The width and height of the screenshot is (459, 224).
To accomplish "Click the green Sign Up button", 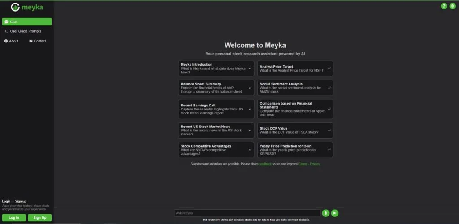I will pos(40,218).
